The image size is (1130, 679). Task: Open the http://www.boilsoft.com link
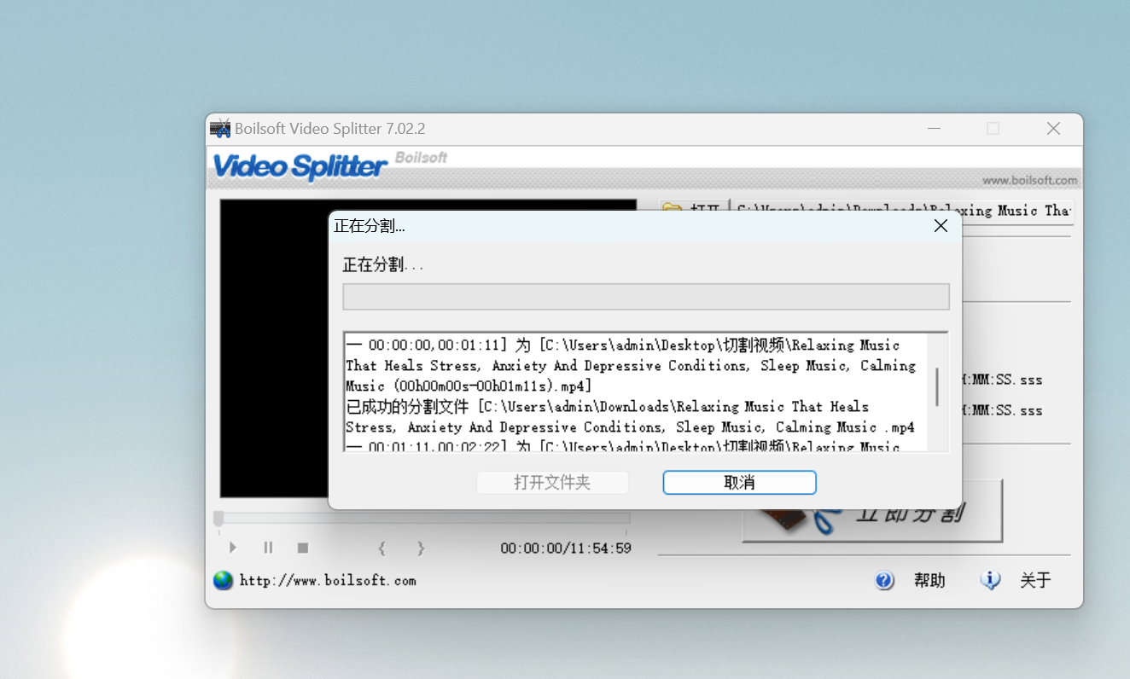coord(328,581)
